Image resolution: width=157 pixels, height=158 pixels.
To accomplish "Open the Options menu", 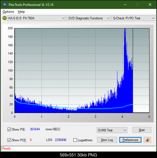I will [x=8, y=12].
